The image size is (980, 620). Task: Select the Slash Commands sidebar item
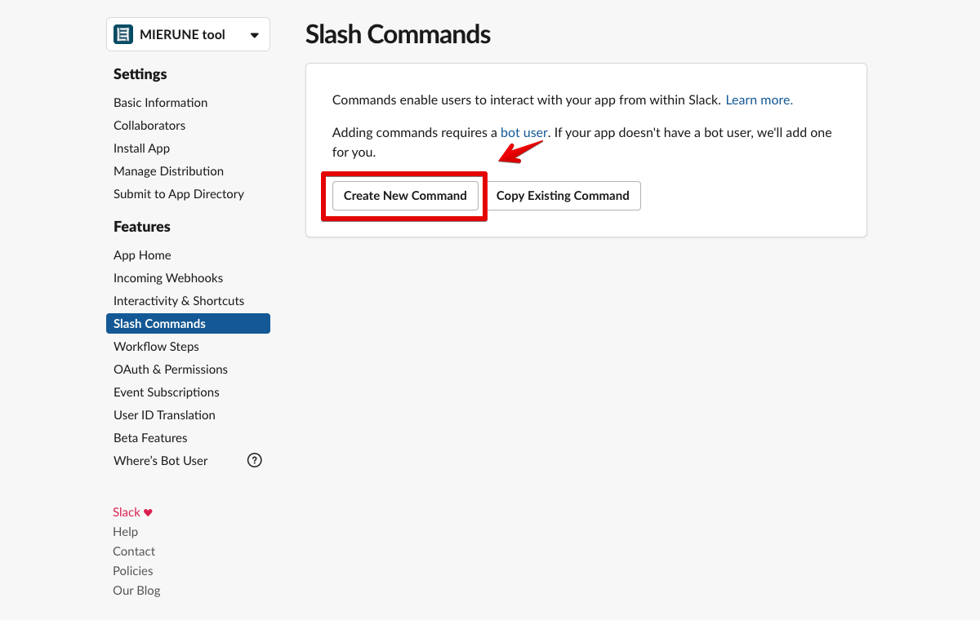coord(188,323)
